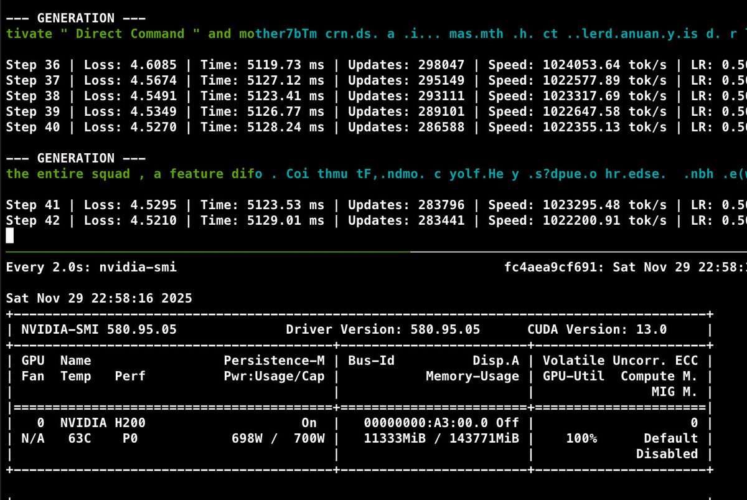Viewport: 747px width, 500px height.
Task: Click the green text 'Direct Command'
Action: [x=130, y=34]
